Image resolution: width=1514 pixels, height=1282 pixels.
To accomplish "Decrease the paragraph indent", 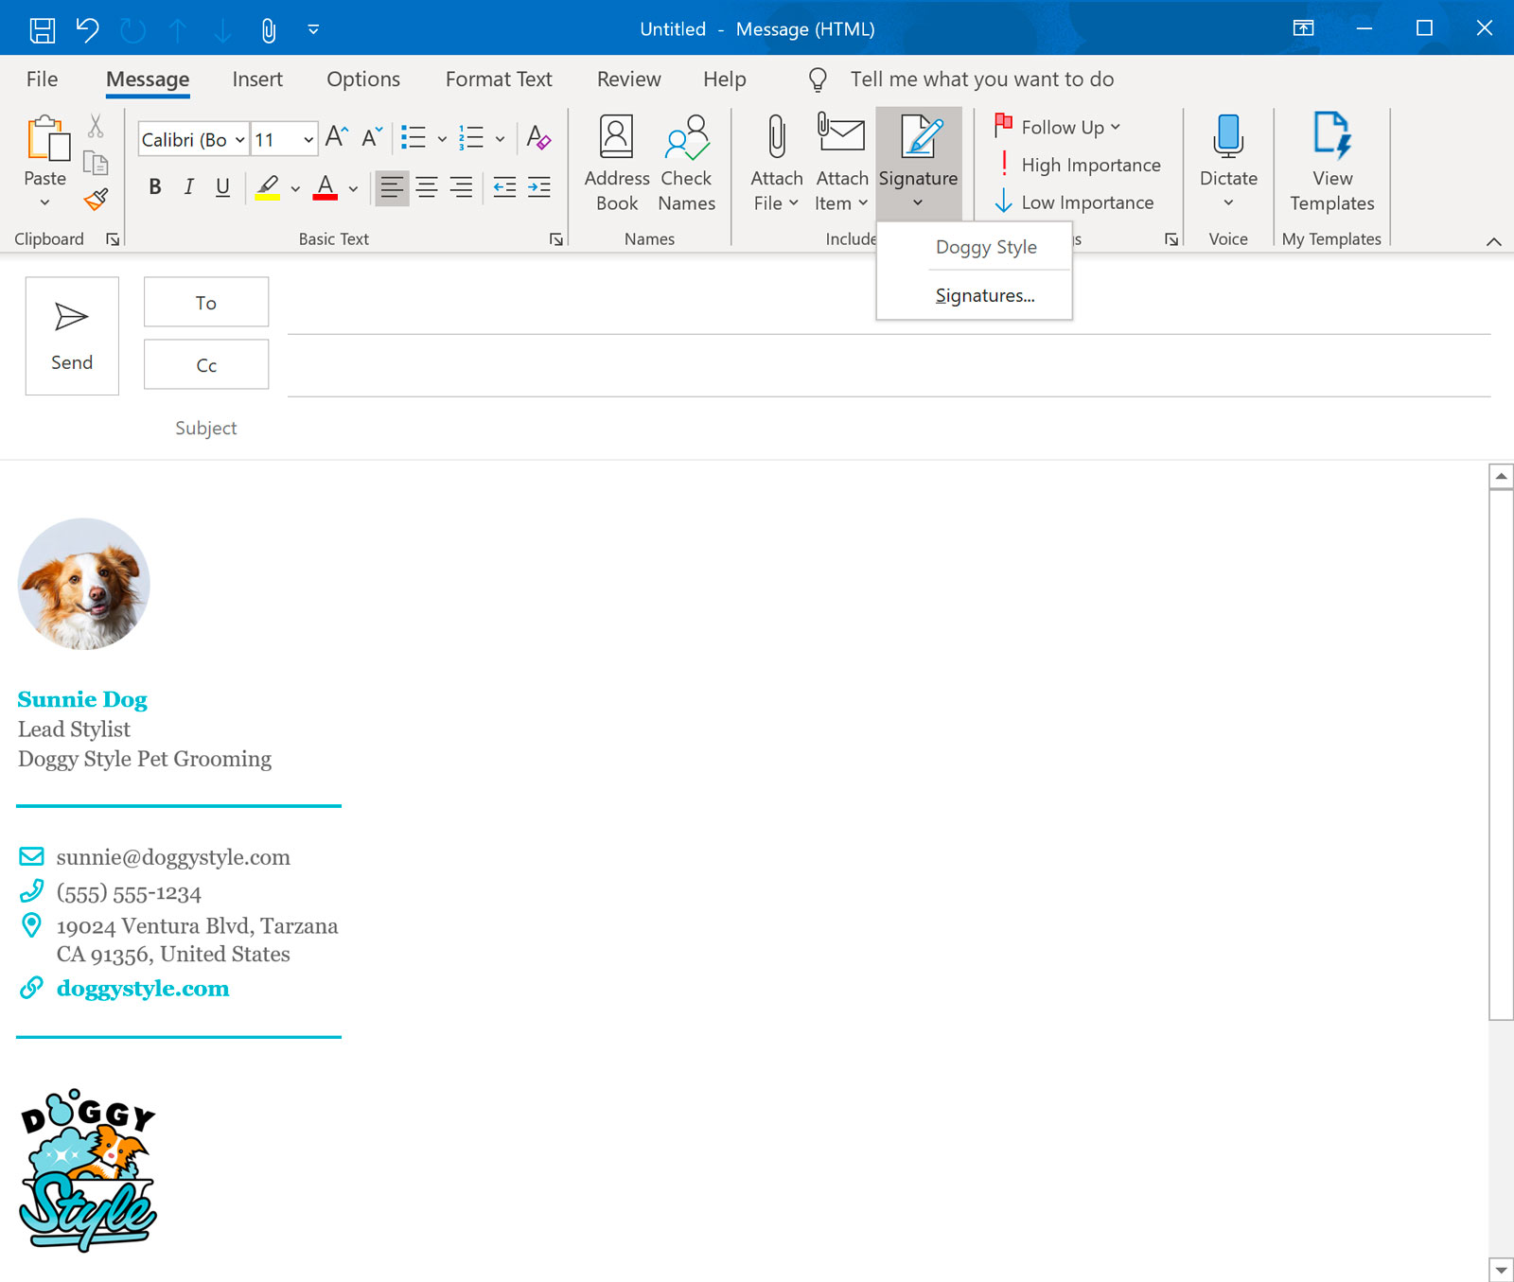I will coord(504,187).
